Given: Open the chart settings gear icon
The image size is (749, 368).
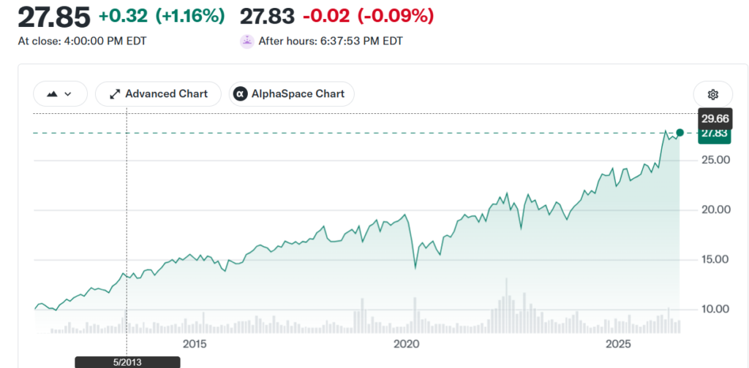Looking at the screenshot, I should pos(712,94).
